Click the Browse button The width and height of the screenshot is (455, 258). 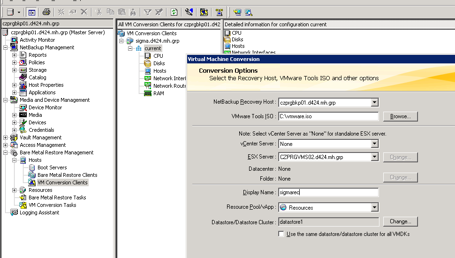(401, 116)
